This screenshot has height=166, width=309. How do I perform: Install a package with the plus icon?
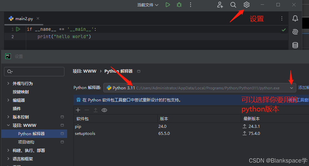(78, 110)
